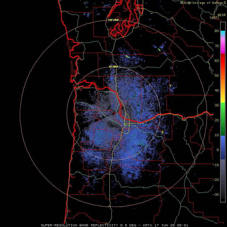This screenshot has width=227, height=227.
Task: Click the yellow-red echo just north of 50 NMI ring
Action: [127, 56]
